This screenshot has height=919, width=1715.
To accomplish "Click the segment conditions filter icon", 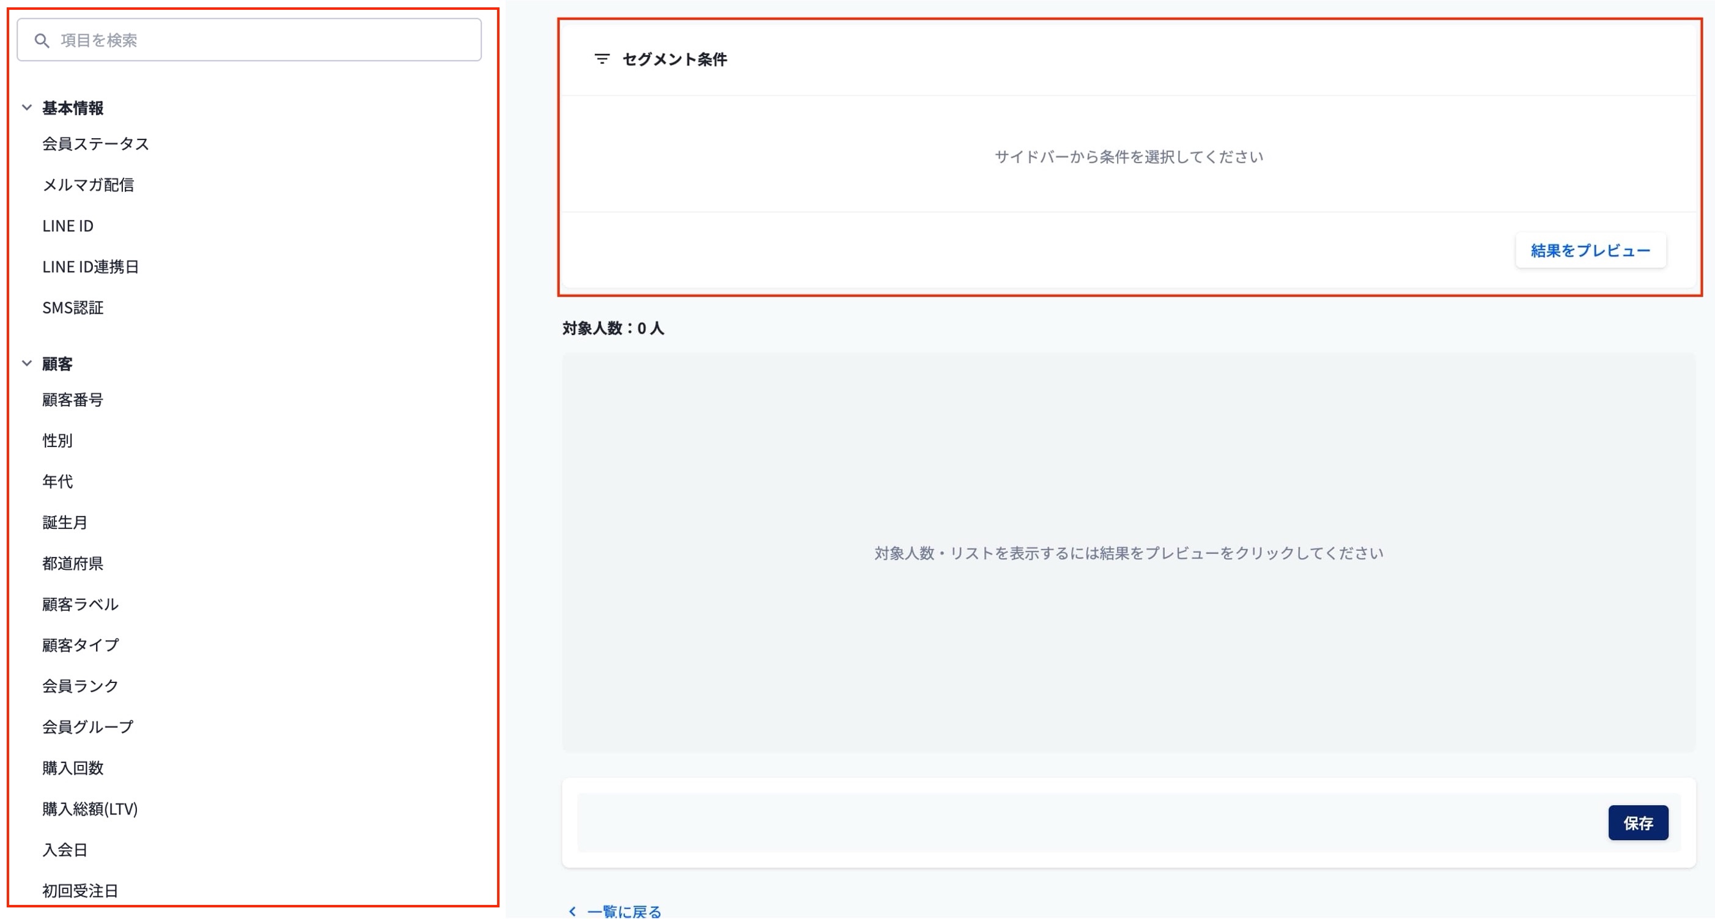I will (601, 59).
